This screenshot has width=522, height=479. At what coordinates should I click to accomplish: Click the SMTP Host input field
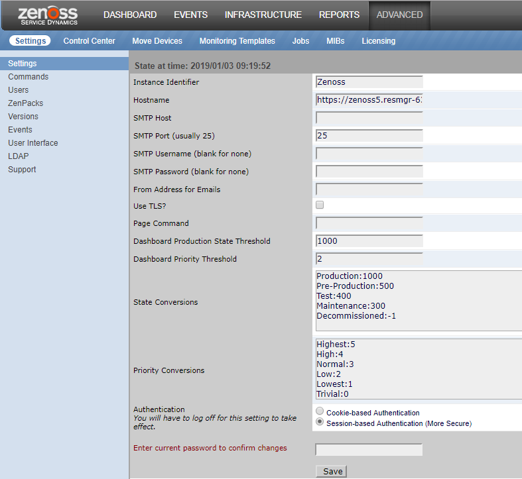(369, 118)
